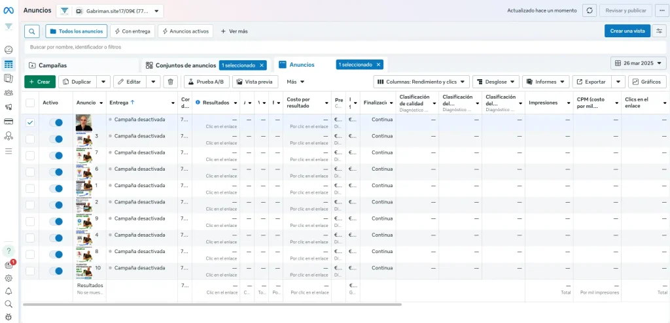
Task: Click the first ad's face thumbnail
Action: coord(84,123)
